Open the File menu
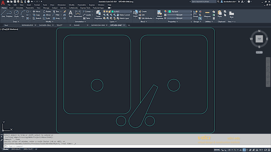This screenshot has width=271, height=152. 9,5
